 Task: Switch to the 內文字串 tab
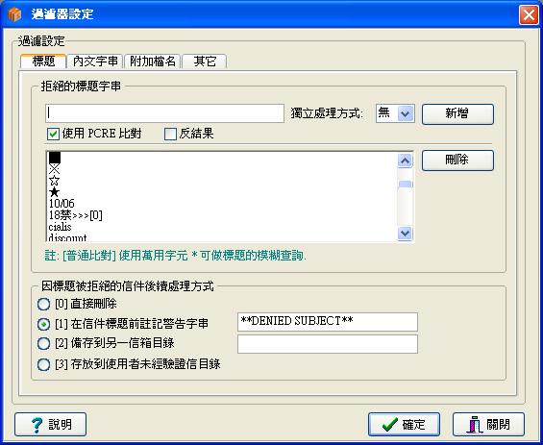[95, 62]
